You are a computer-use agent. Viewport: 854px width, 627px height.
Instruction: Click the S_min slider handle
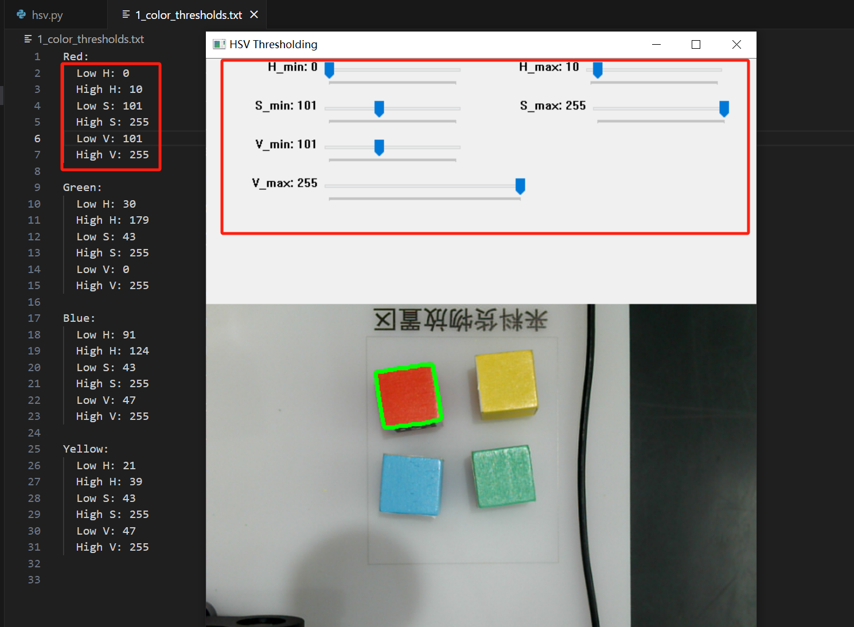379,108
